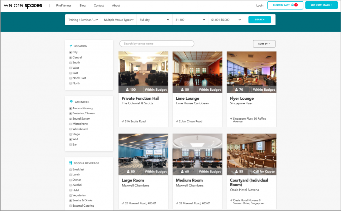Click capacity person icon on Private Function Hall
Image resolution: width=341 pixels, height=211 pixels.
127,89
